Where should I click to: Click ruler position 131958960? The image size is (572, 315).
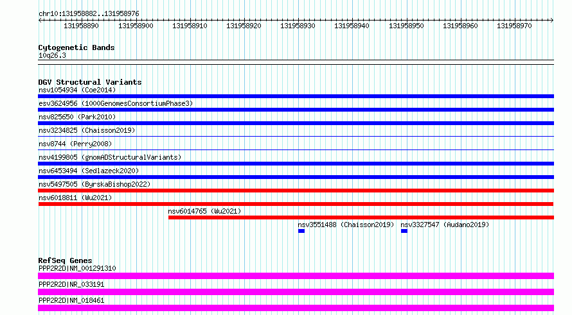(x=460, y=26)
